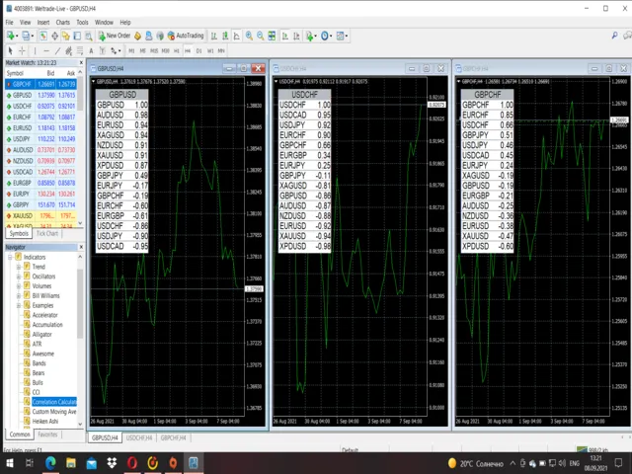This screenshot has width=632, height=474.
Task: Switch to H4 timeframe button
Action: pyautogui.click(x=186, y=49)
